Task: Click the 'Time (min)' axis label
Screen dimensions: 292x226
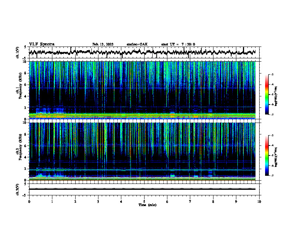Action: [147, 205]
